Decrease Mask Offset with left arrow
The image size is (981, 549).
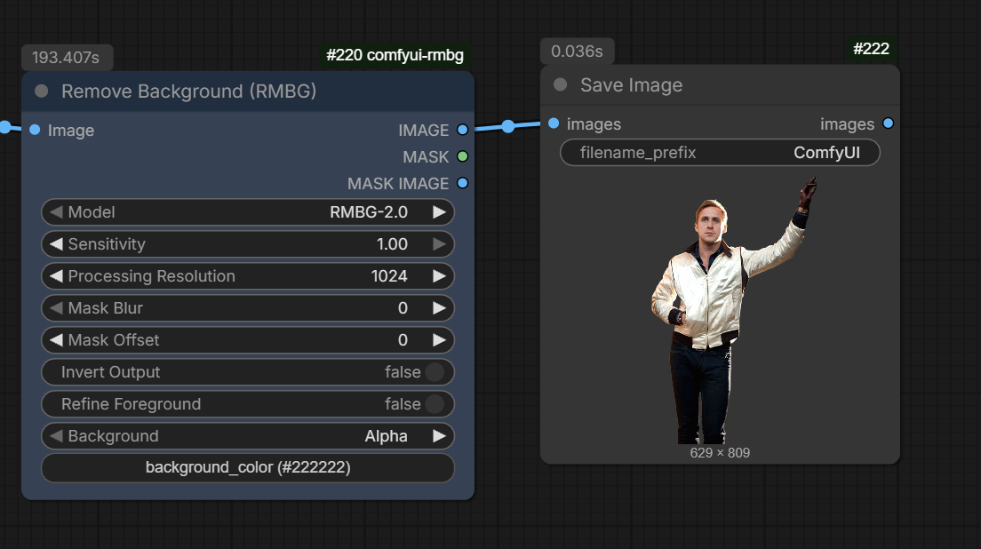tap(56, 340)
